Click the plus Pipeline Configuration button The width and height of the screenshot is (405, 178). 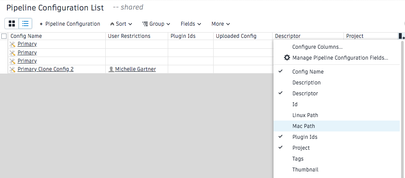[70, 24]
